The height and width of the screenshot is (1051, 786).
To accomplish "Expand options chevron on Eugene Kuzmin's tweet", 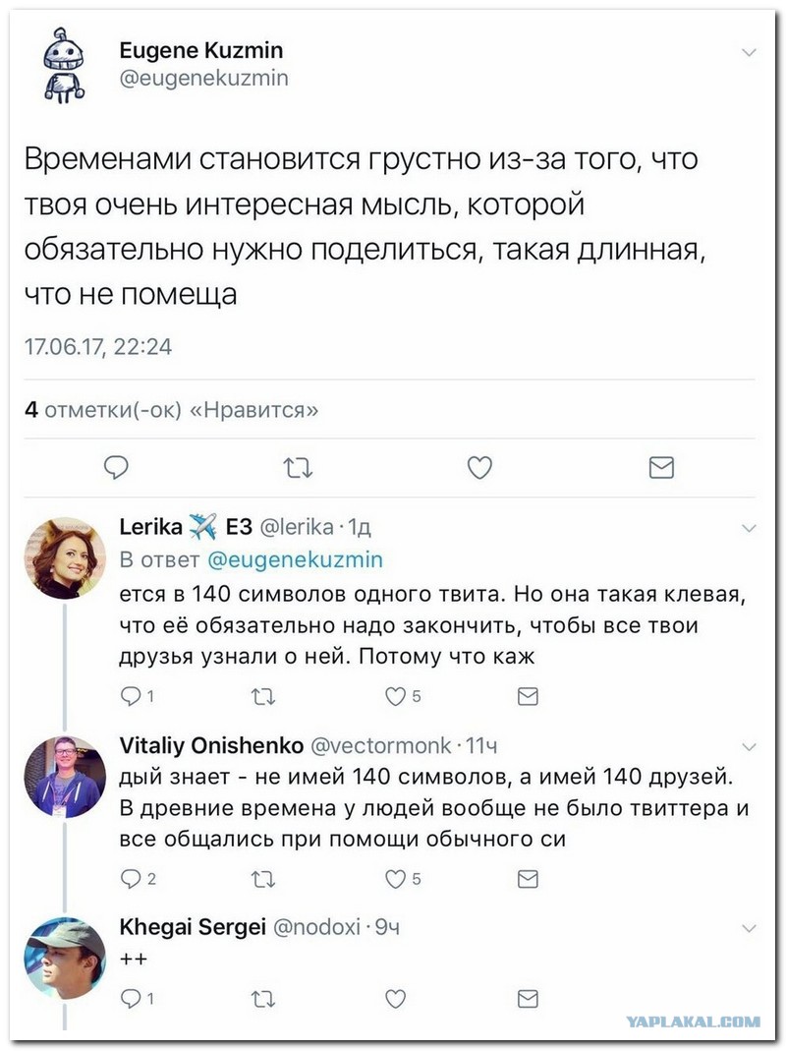I will [749, 52].
